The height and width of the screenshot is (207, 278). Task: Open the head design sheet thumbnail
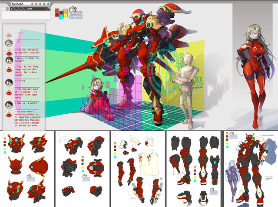point(27,169)
